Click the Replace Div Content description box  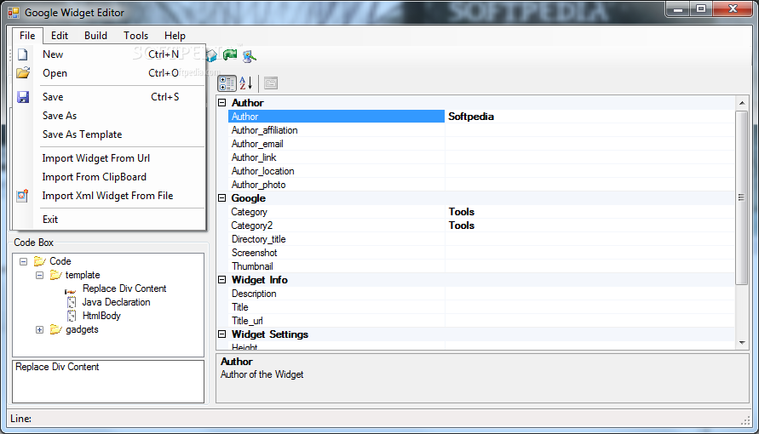click(x=108, y=381)
